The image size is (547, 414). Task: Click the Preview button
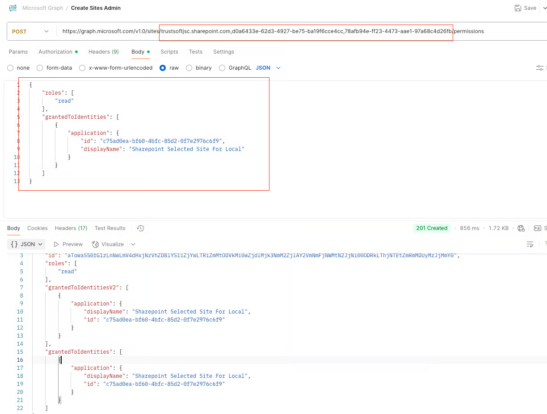(68, 244)
